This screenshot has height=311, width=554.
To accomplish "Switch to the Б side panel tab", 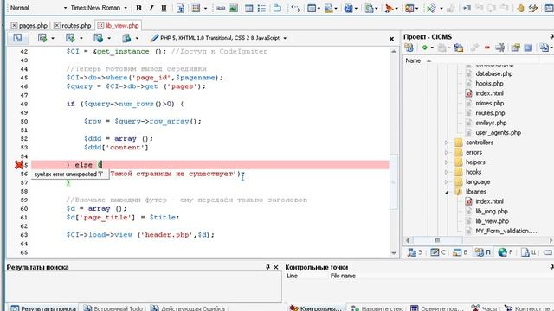I will tap(460, 252).
